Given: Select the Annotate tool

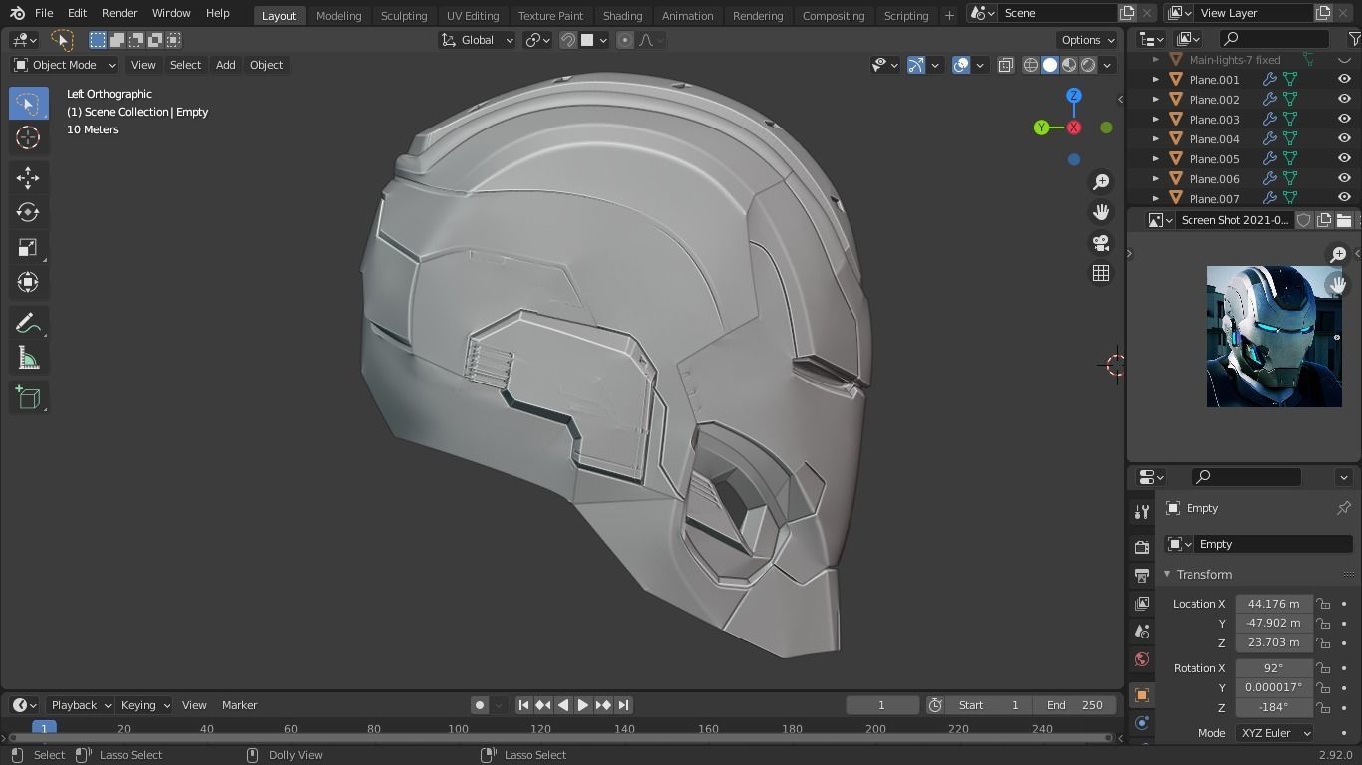Looking at the screenshot, I should (28, 324).
